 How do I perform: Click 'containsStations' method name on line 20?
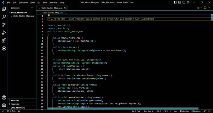(x=82, y=75)
